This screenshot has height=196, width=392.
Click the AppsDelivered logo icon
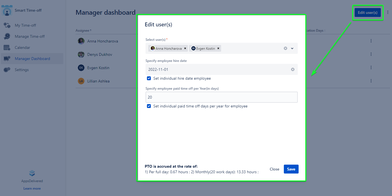tap(32, 174)
